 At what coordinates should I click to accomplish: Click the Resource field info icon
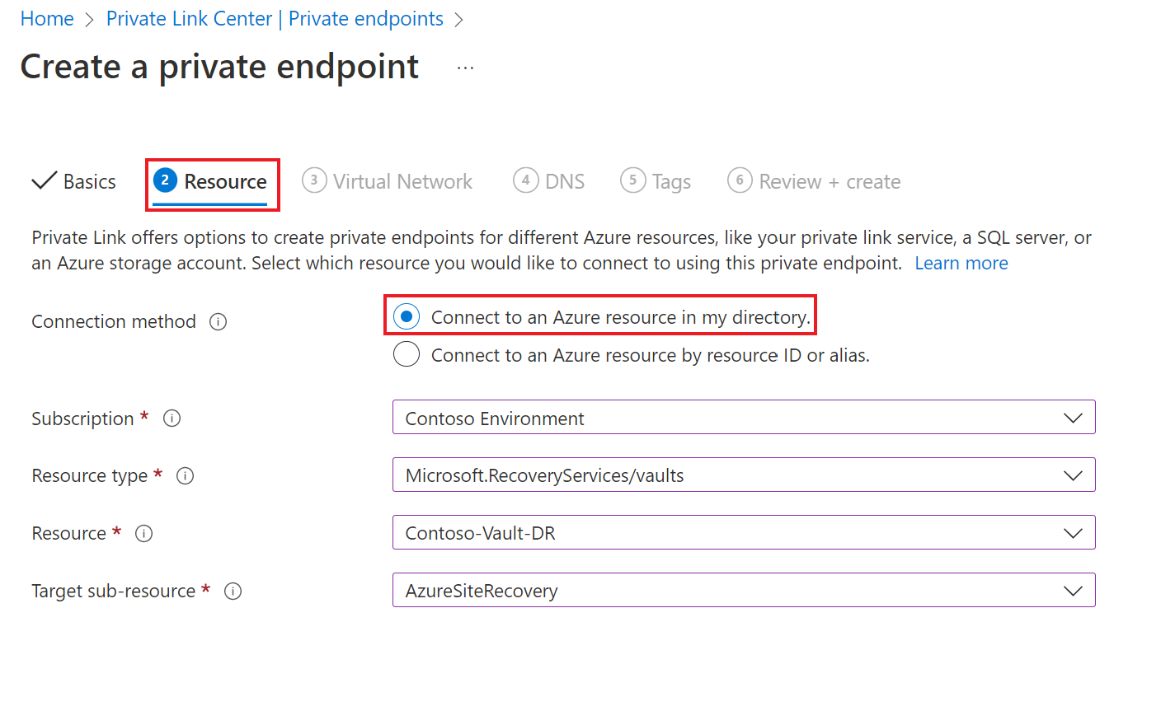pos(144,534)
